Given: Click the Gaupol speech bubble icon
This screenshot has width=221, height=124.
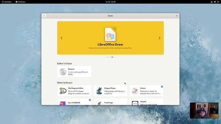Looking at the screenshot, I should pyautogui.click(x=135, y=103).
